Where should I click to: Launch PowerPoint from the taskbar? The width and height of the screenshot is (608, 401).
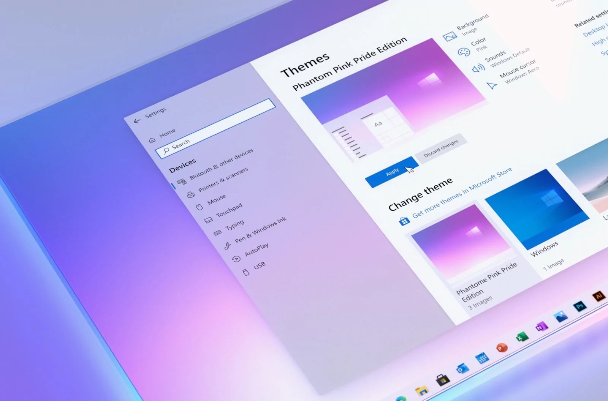(x=502, y=347)
